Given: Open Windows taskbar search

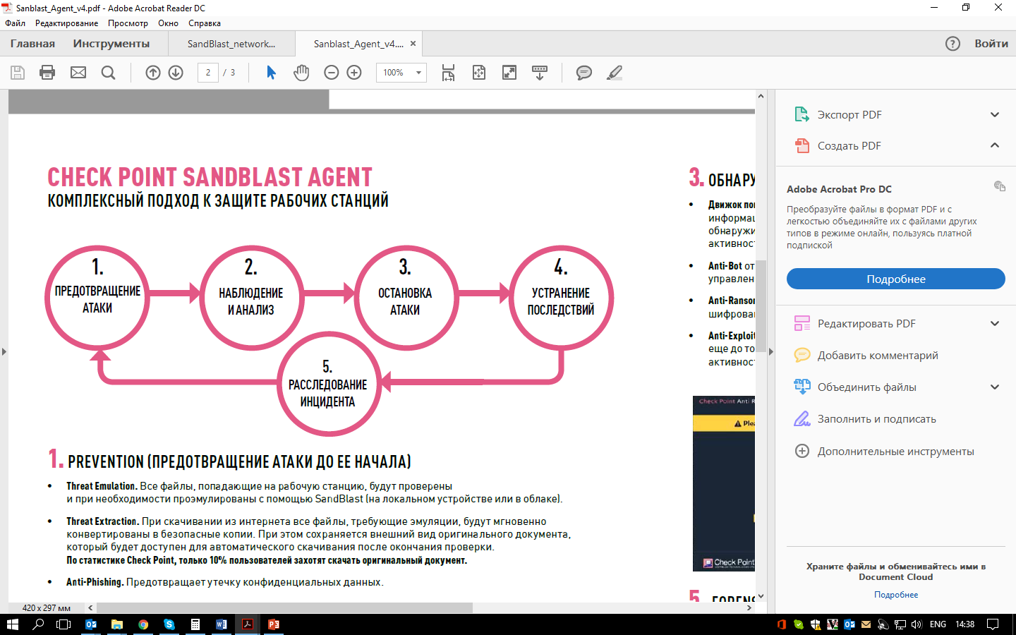Looking at the screenshot, I should tap(38, 624).
